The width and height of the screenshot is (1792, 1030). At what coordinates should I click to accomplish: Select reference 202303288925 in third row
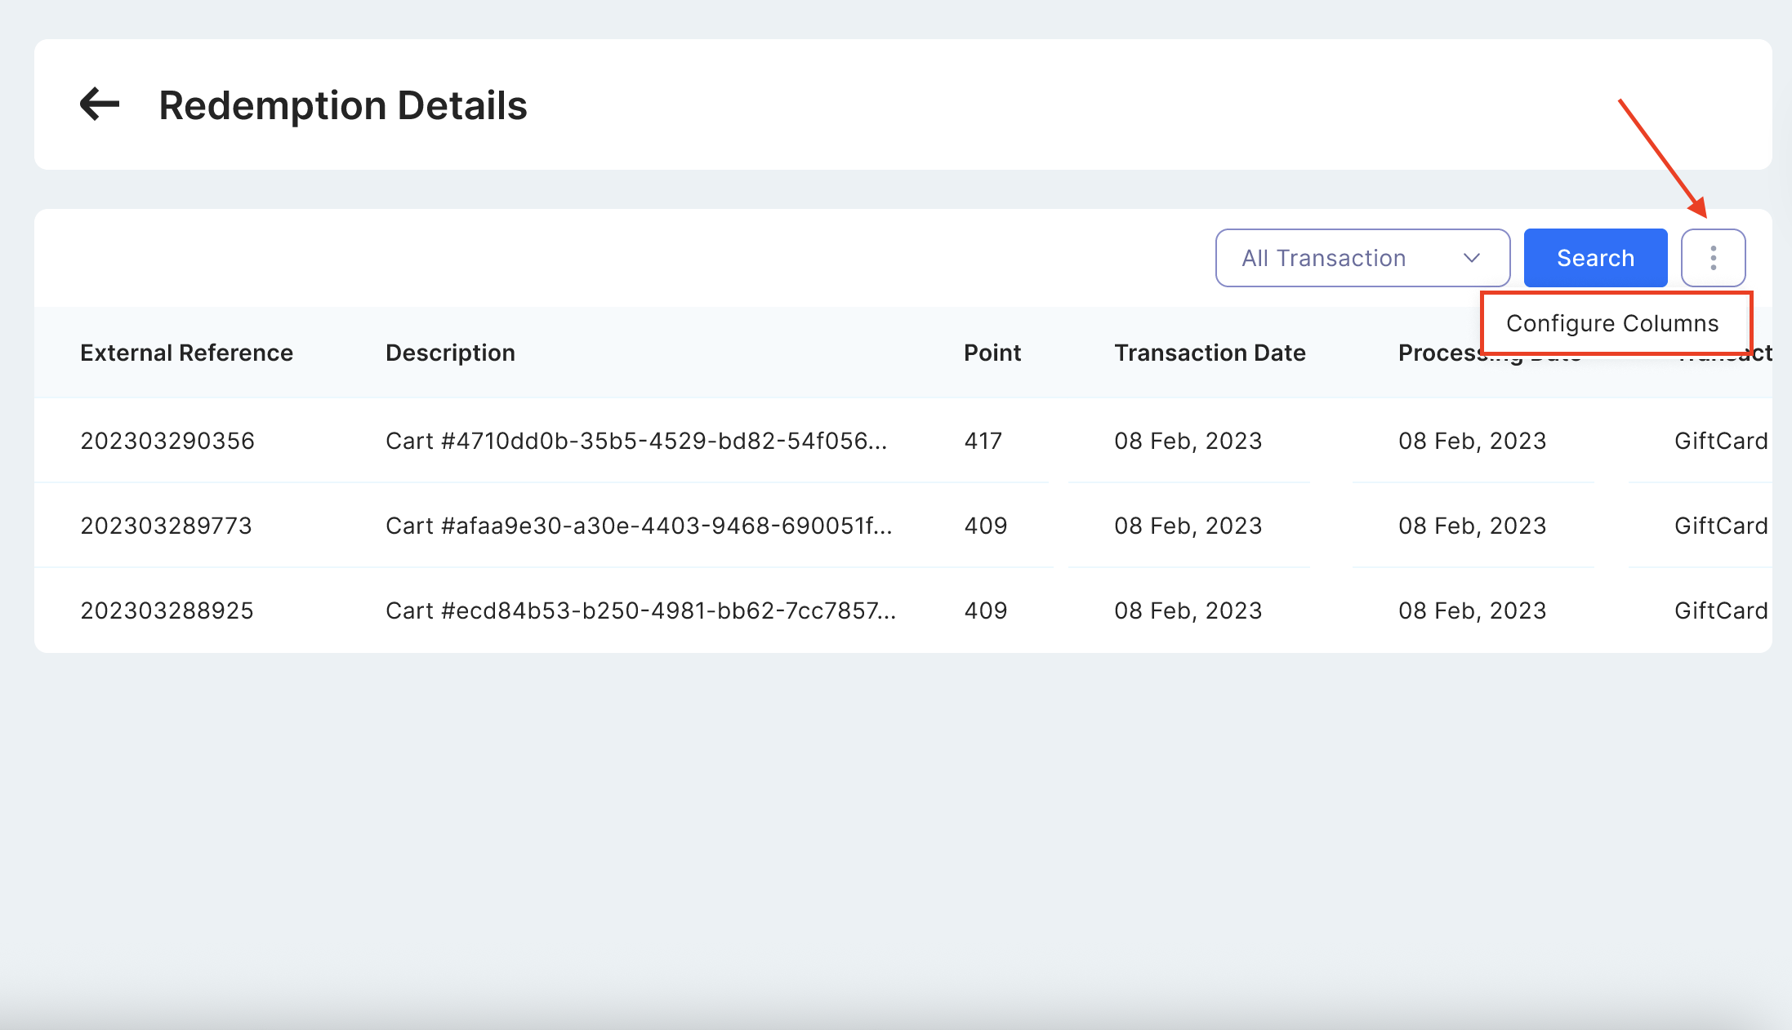point(167,610)
